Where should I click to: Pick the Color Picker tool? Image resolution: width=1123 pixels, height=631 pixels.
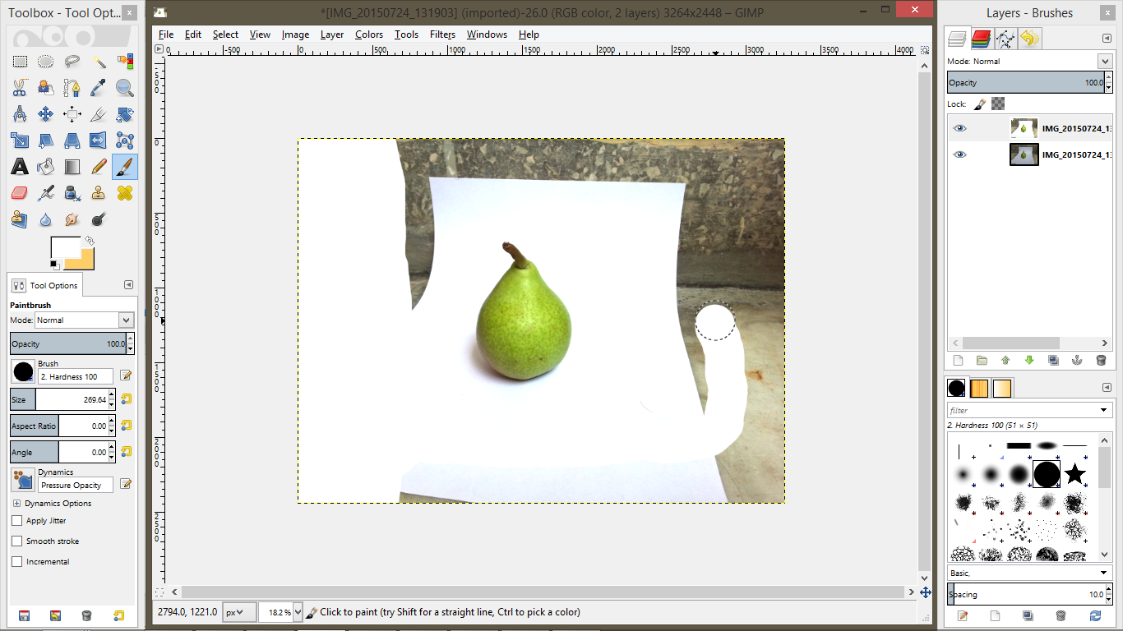pos(99,88)
